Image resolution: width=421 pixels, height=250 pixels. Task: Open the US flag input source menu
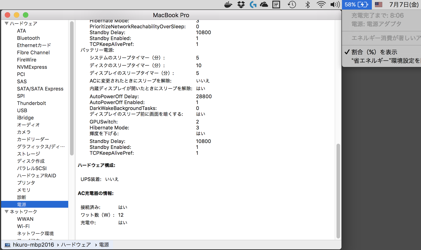pos(378,4)
